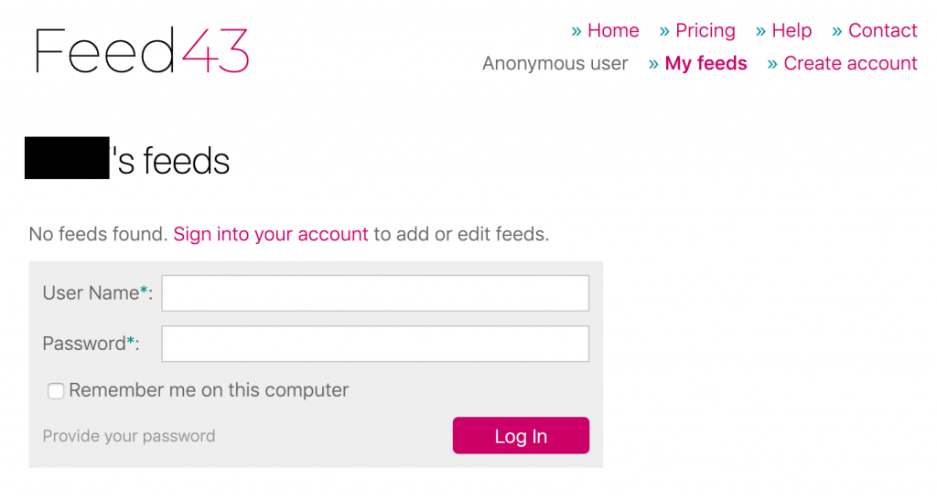Screen dimensions: 937x499
Task: Follow the 'Sign into your account' link
Action: click(x=271, y=234)
